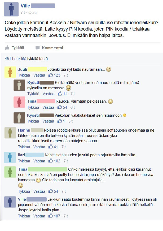
Task: Click the thumbs-up icon beside the main post's Tykkää
Action: click(x=7, y=48)
